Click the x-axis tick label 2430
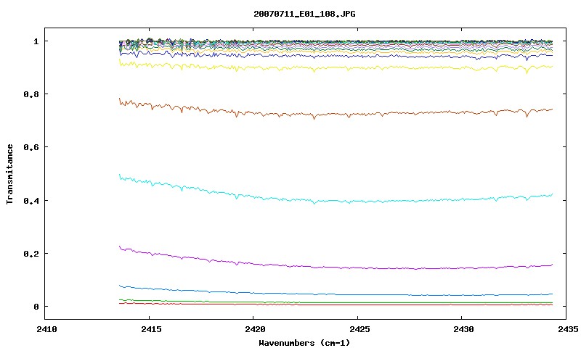The image size is (581, 348). [x=463, y=328]
